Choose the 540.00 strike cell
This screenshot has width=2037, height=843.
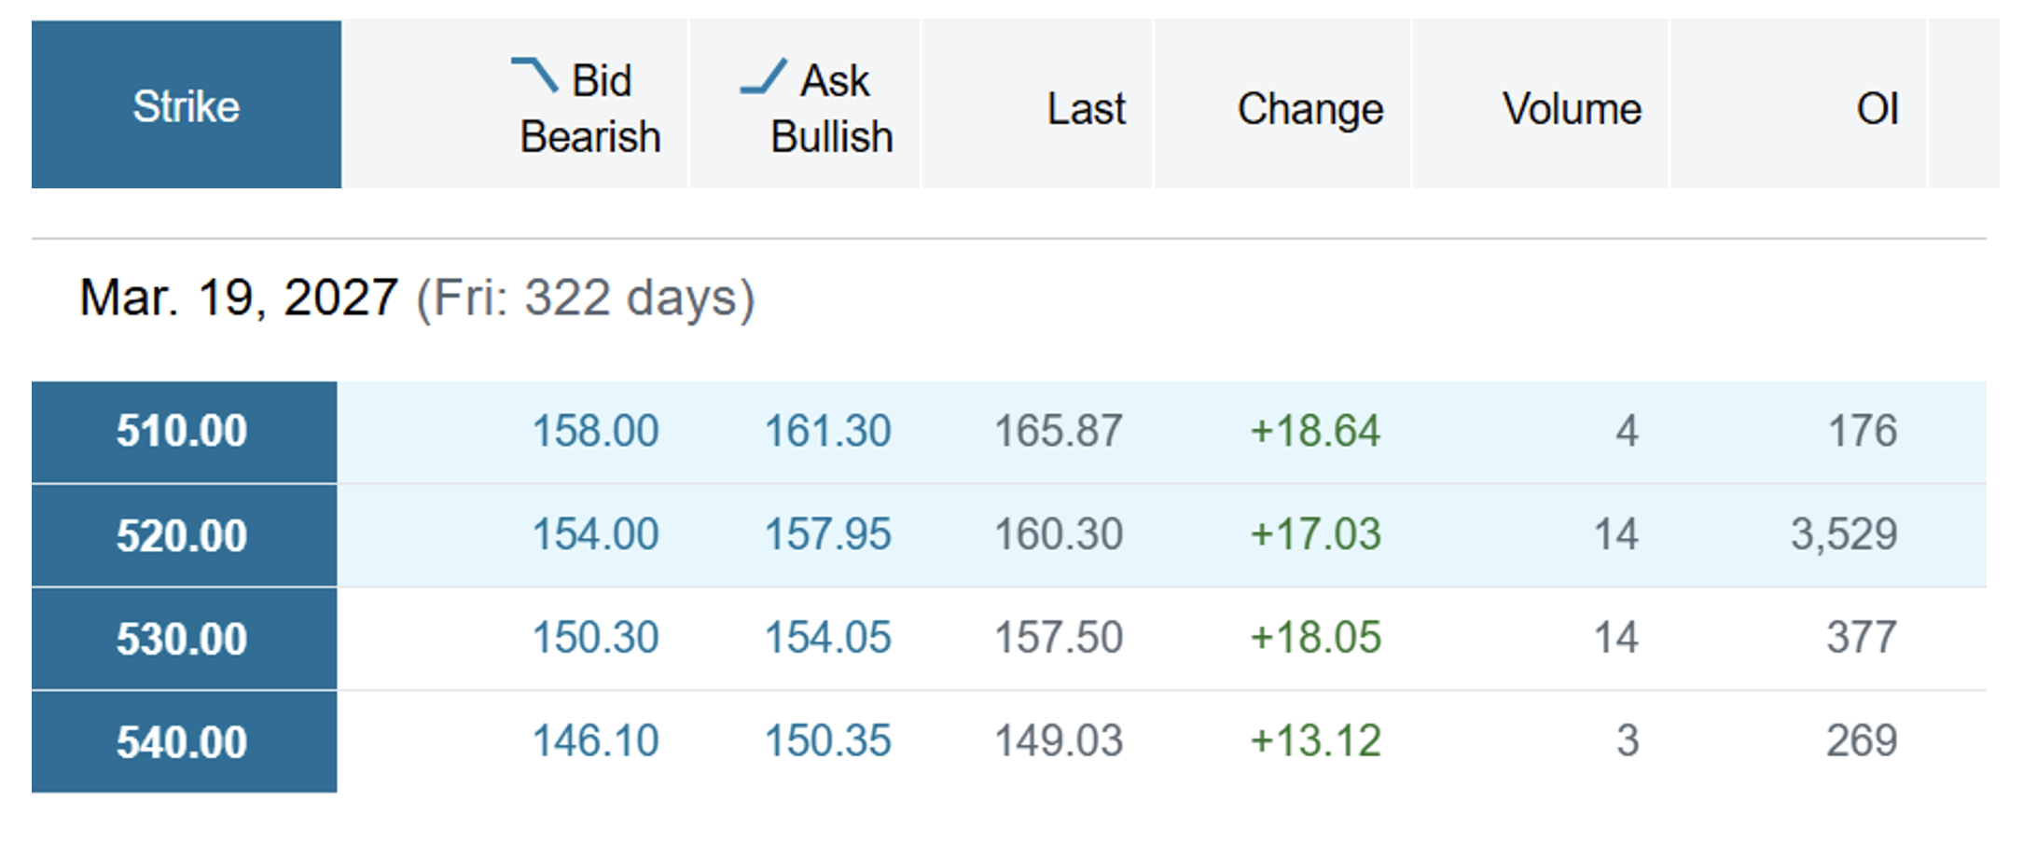pyautogui.click(x=184, y=742)
